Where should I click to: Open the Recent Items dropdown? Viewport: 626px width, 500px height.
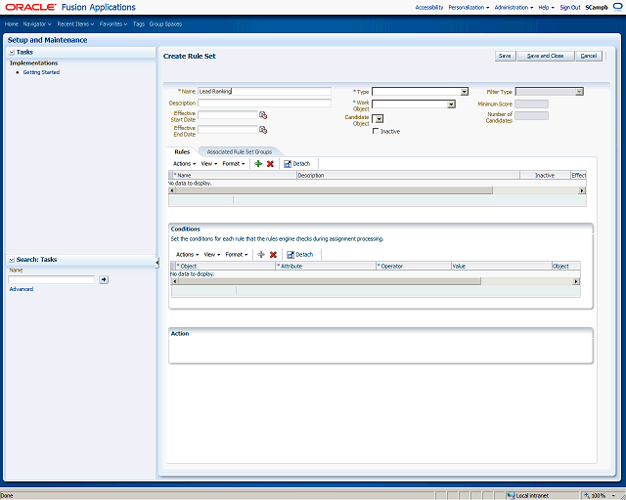(75, 23)
